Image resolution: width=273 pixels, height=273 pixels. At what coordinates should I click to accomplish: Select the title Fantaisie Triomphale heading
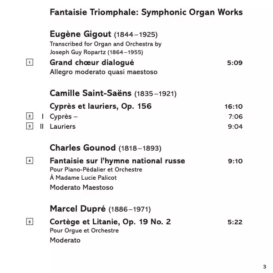tap(146, 12)
